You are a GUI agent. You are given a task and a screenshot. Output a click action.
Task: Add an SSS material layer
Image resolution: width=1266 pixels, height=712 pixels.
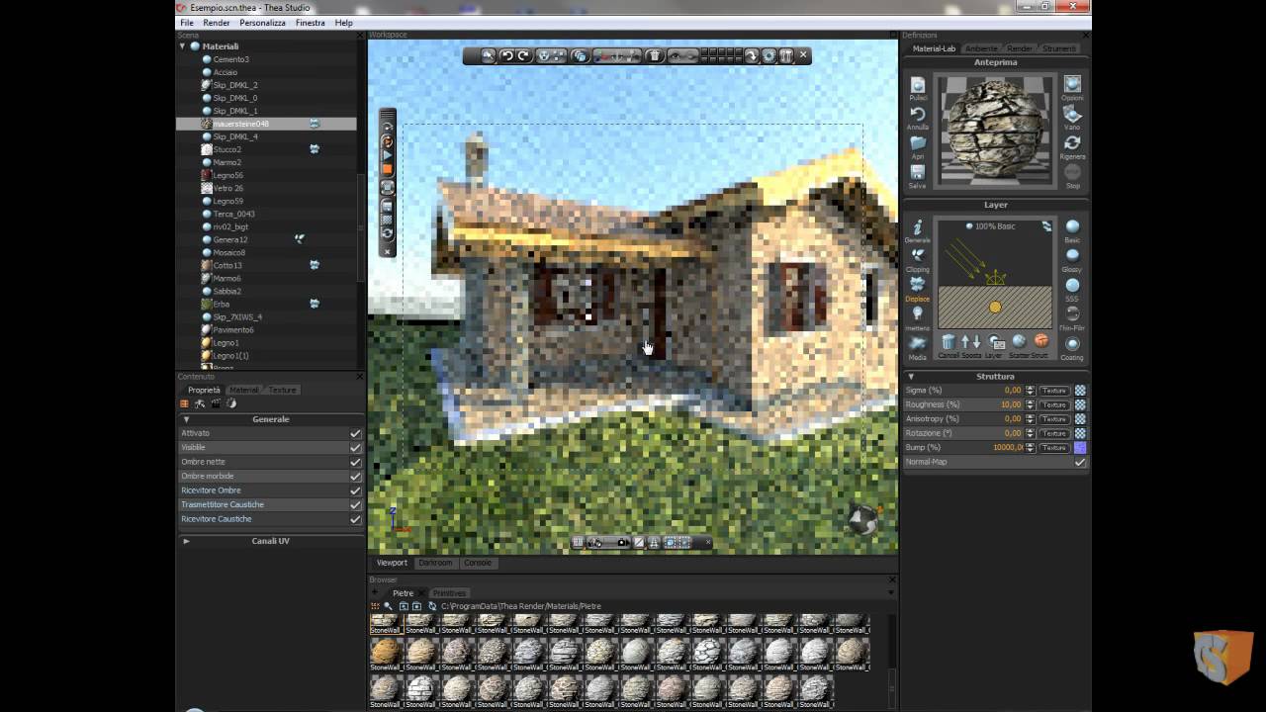[1072, 285]
